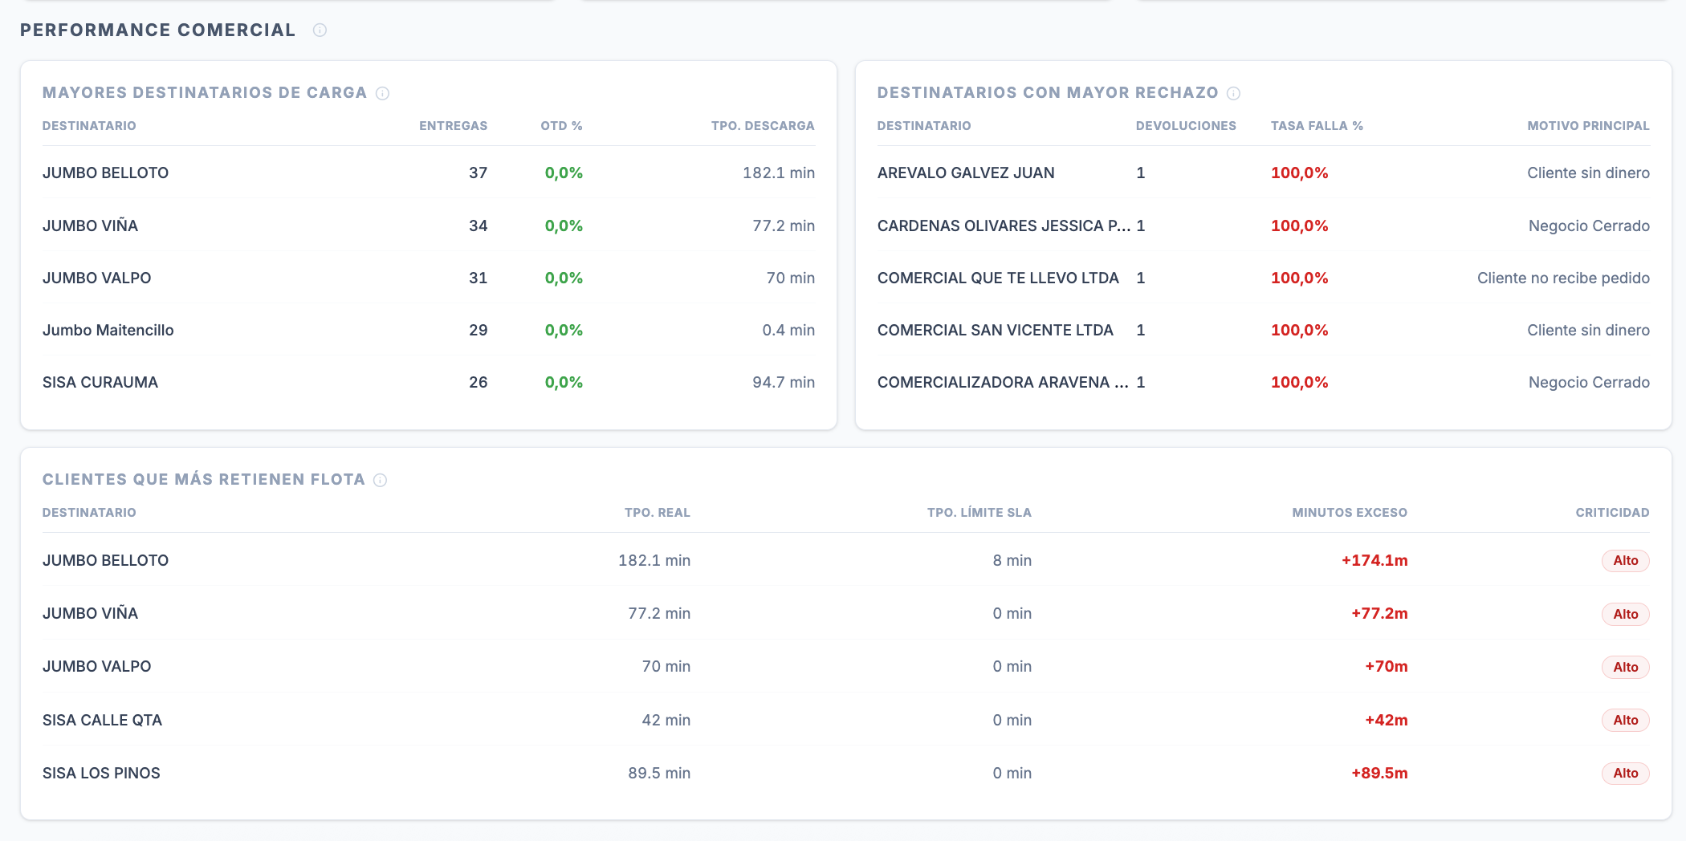Click info icon next to Destinatarios con Mayor Rechazo
The image size is (1686, 841).
pos(1234,93)
